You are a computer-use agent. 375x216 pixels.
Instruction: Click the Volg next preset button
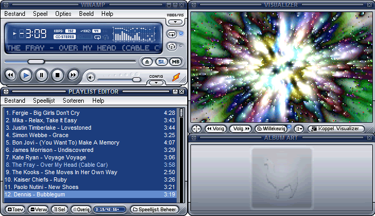(x=241, y=129)
